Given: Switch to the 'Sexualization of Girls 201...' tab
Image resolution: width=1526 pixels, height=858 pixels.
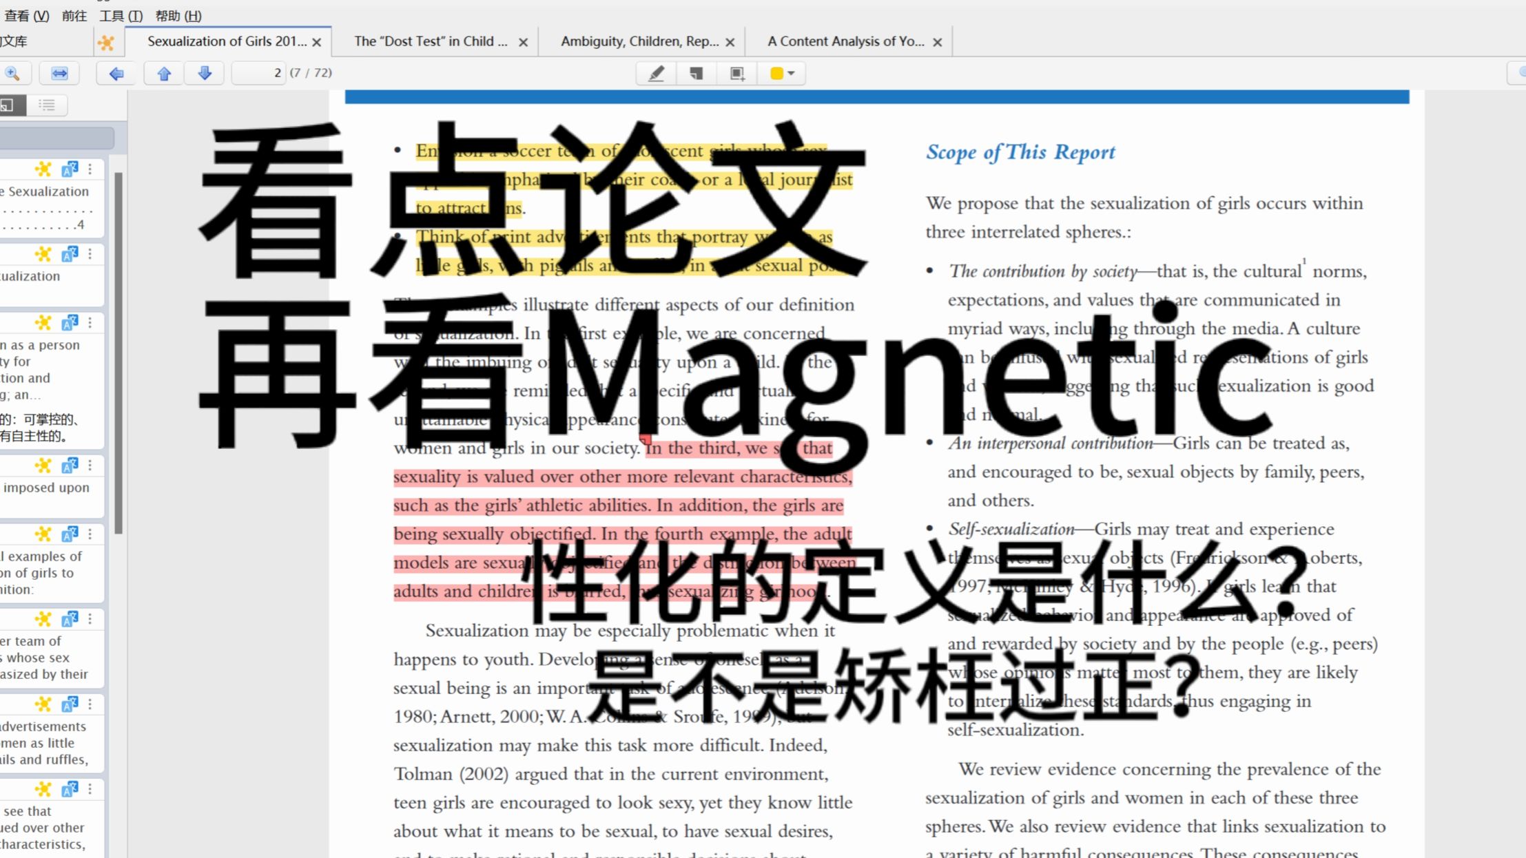Looking at the screenshot, I should (x=227, y=41).
